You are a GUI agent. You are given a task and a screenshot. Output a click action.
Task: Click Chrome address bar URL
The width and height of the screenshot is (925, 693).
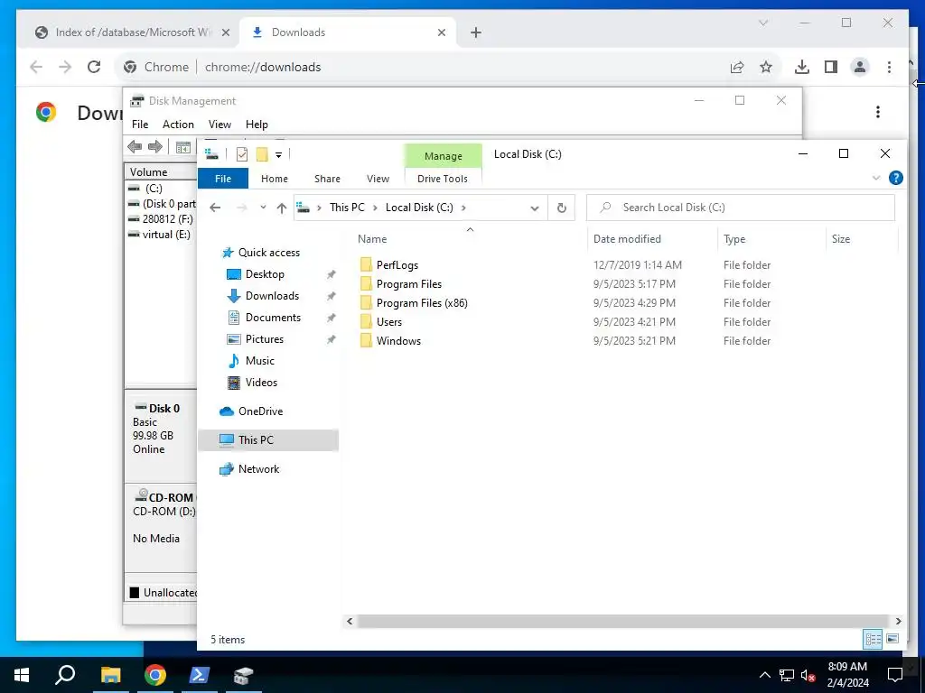coord(263,67)
